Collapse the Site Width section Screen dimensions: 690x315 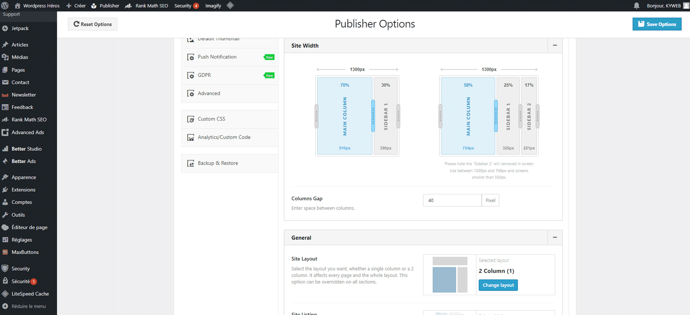pos(555,46)
